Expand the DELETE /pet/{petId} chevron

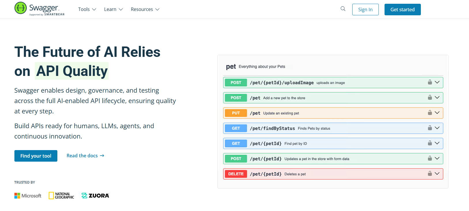click(437, 173)
